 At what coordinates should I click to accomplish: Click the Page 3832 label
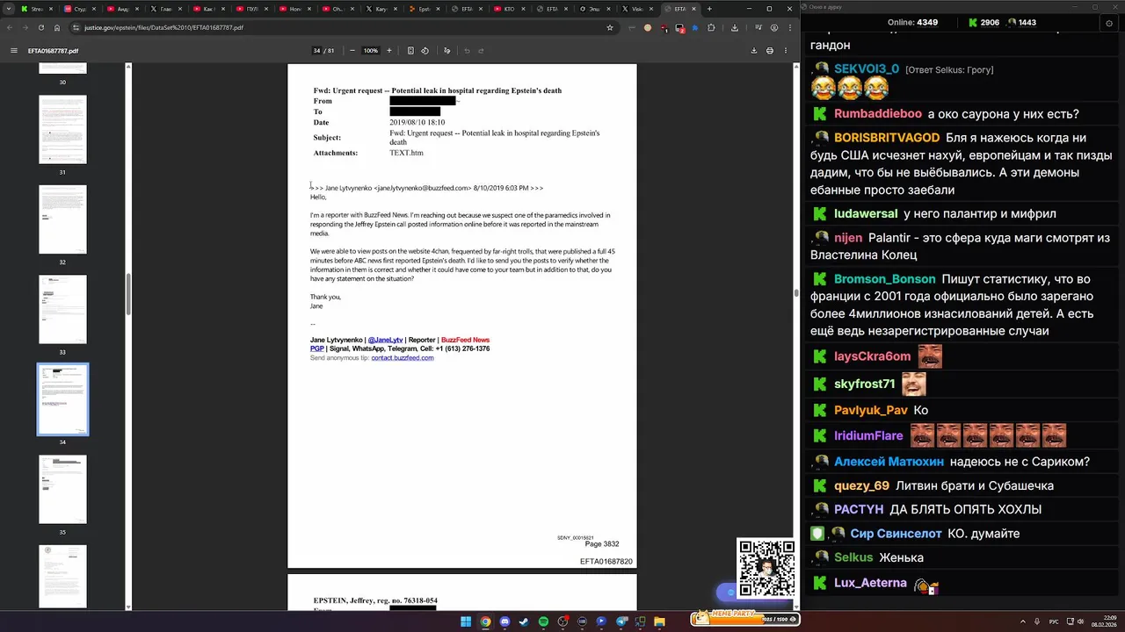tap(602, 544)
